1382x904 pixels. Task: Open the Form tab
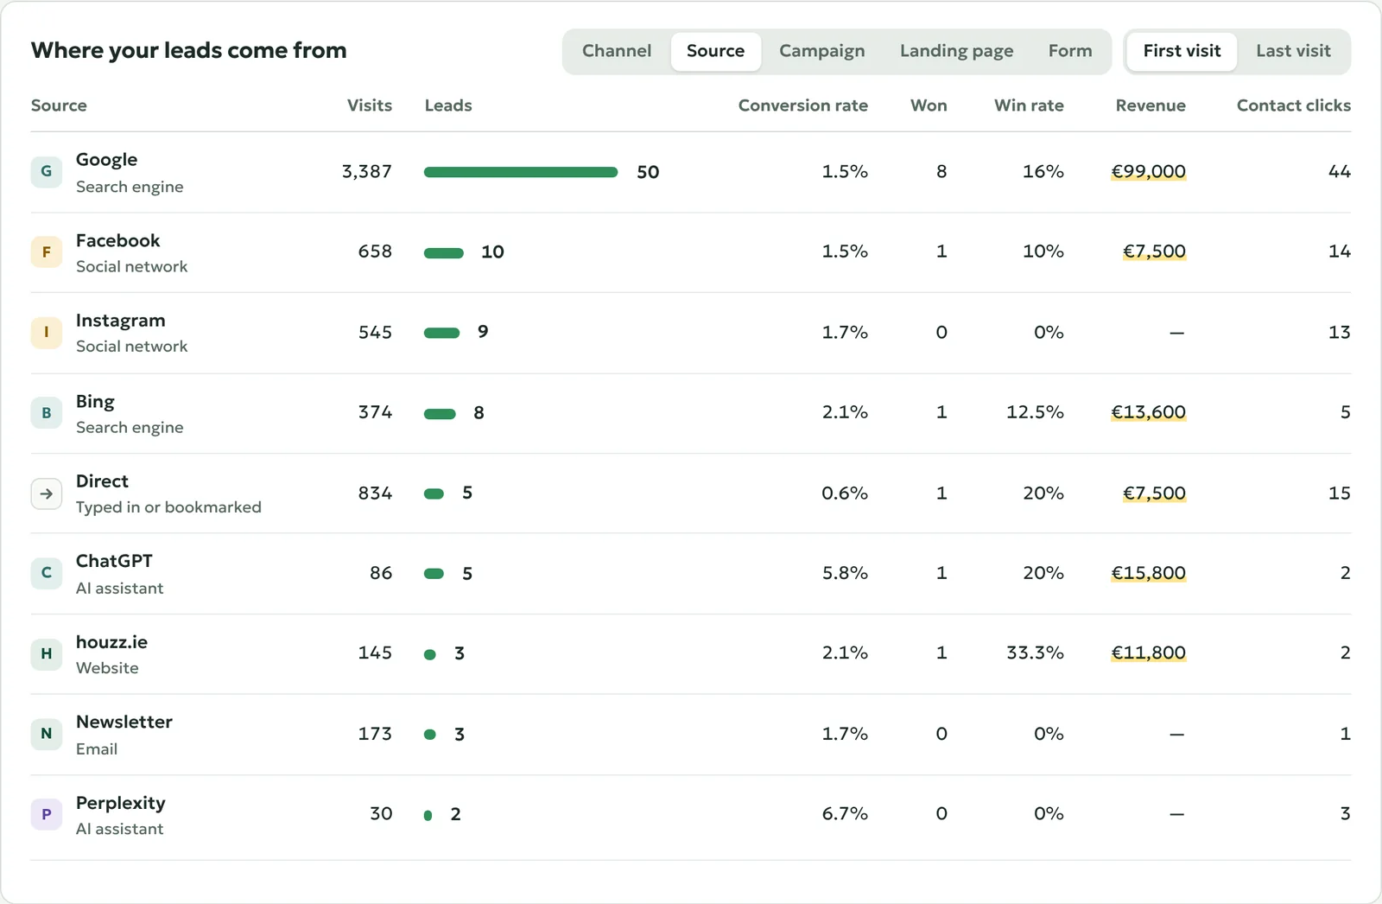click(1070, 51)
